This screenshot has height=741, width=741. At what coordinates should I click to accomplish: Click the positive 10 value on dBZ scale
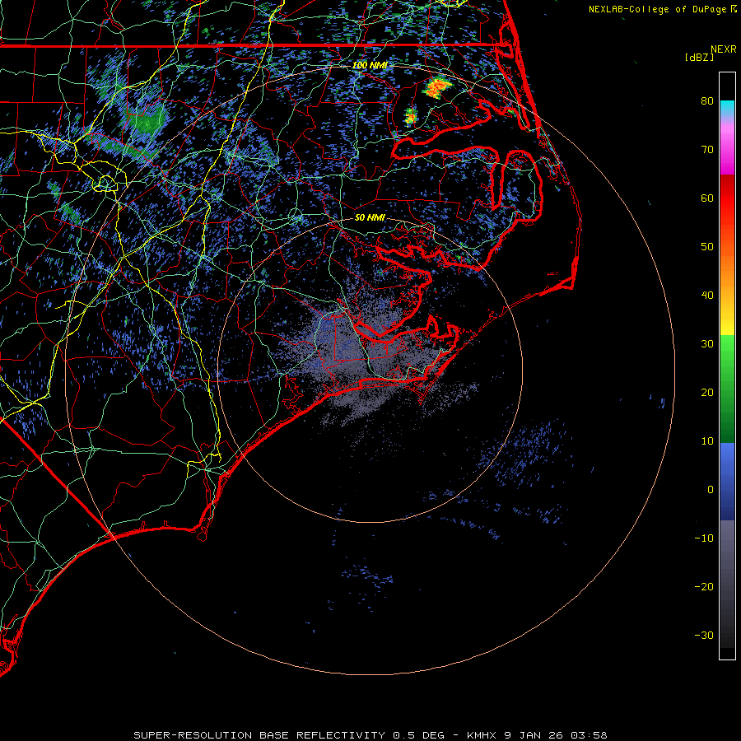coord(707,441)
